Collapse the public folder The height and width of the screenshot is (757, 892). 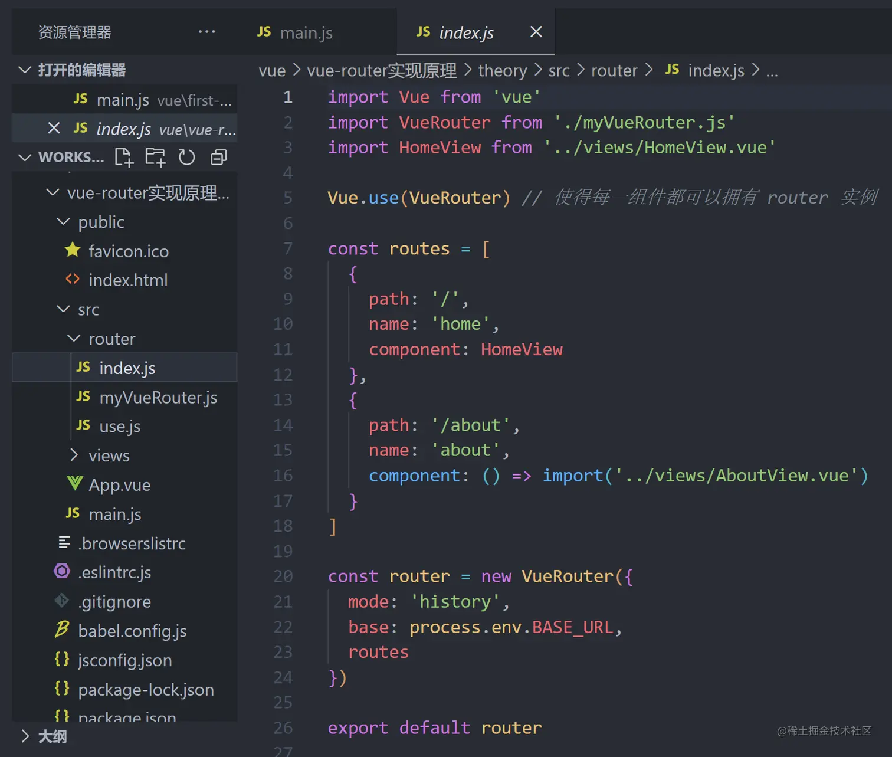coord(63,221)
